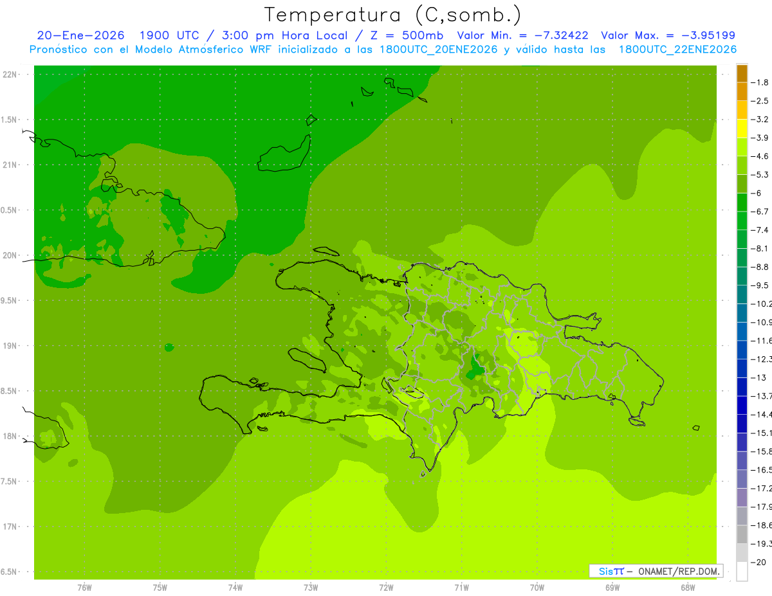Pick the dark blue swatch between -13 and -13.7
Viewport: 772px width, 596px height.
742,386
